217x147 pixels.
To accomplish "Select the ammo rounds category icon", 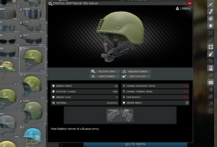I will pos(211,18).
